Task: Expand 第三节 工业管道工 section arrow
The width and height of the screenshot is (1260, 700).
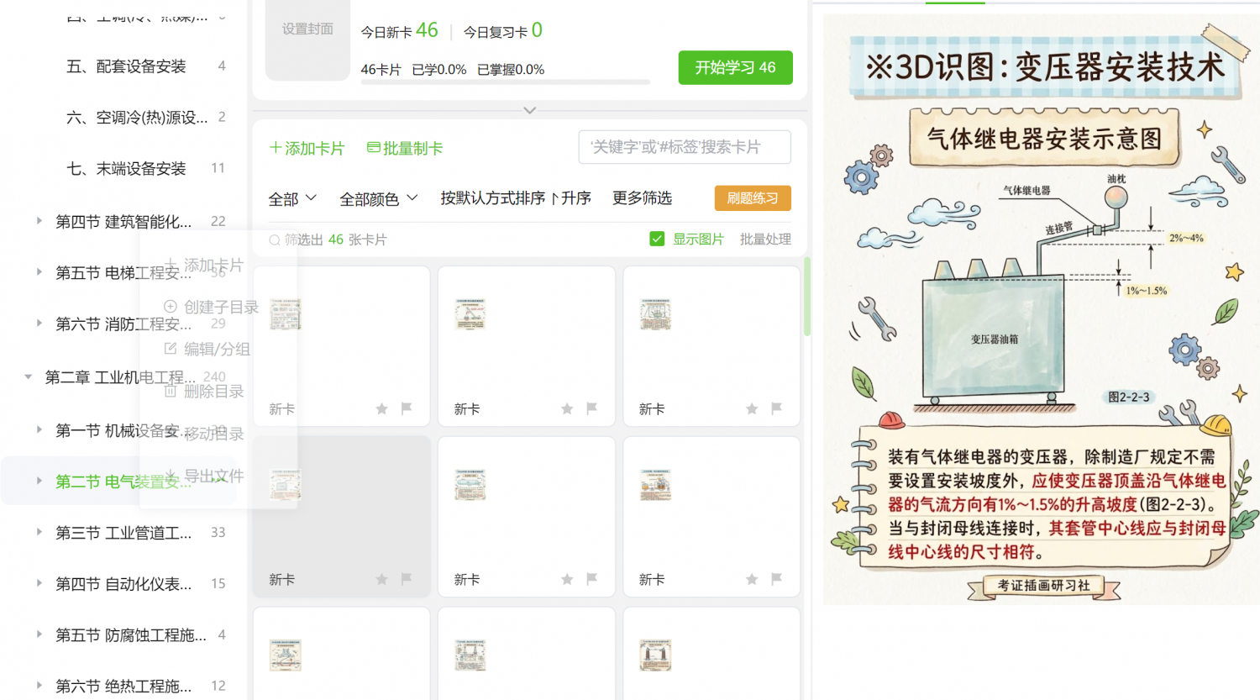Action: 39,532
